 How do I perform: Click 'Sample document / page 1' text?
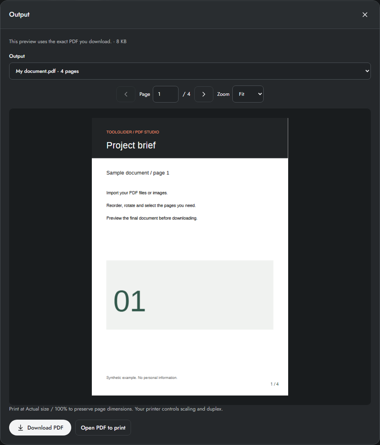pyautogui.click(x=138, y=173)
